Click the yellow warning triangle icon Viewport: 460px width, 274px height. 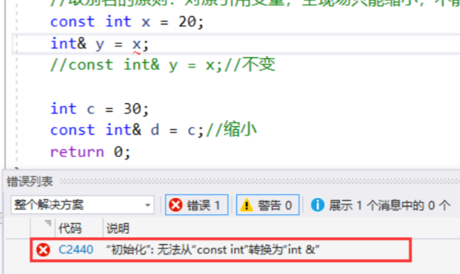246,205
